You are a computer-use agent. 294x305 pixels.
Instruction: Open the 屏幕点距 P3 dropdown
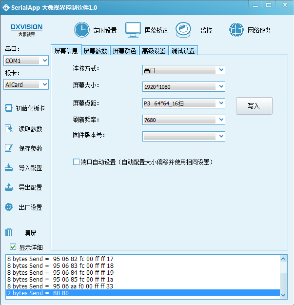184,103
